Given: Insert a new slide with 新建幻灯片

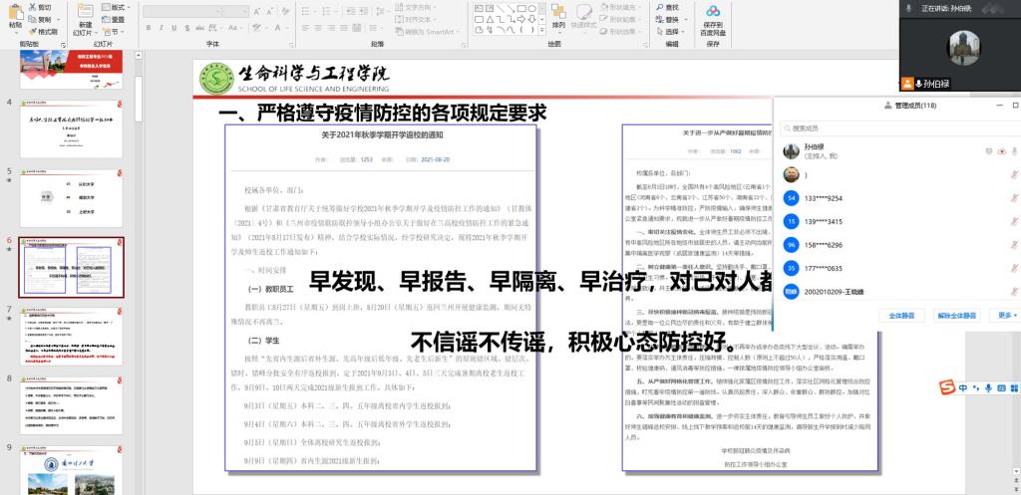Looking at the screenshot, I should 85,20.
